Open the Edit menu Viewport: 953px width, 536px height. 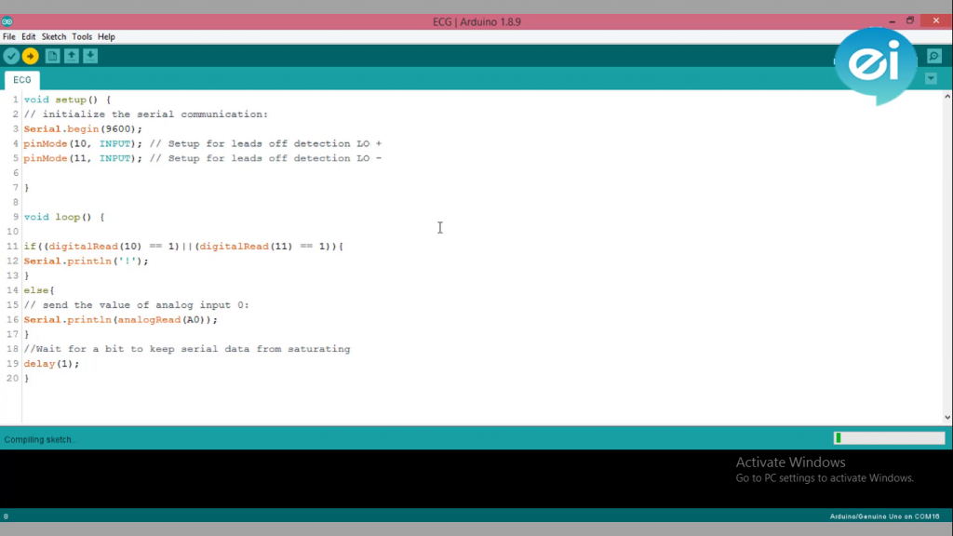point(29,36)
